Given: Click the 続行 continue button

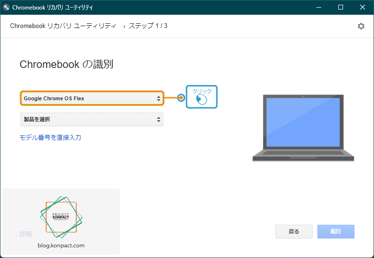Looking at the screenshot, I should click(x=335, y=231).
